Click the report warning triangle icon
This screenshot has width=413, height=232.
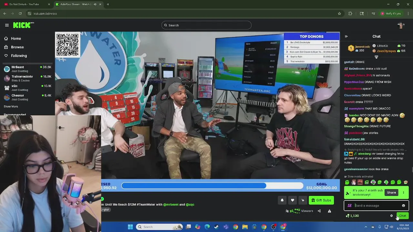[329, 211]
